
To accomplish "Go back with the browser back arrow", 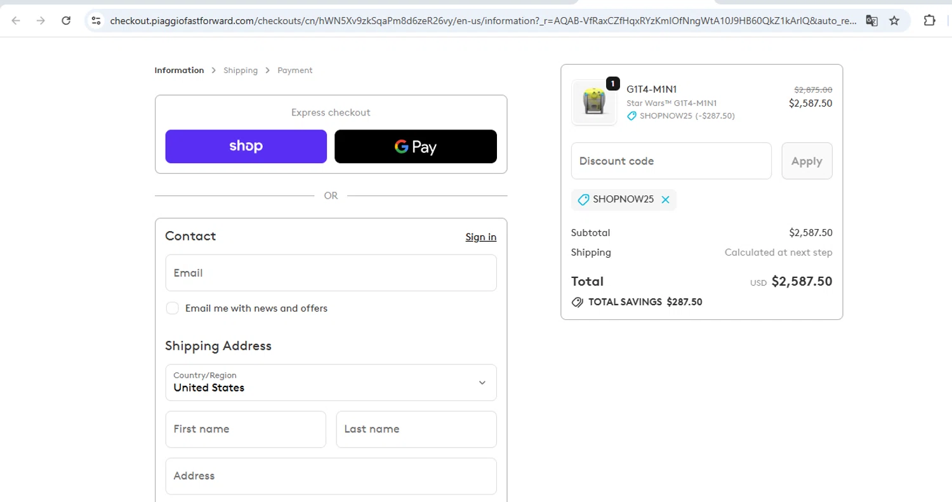I will tap(16, 20).
